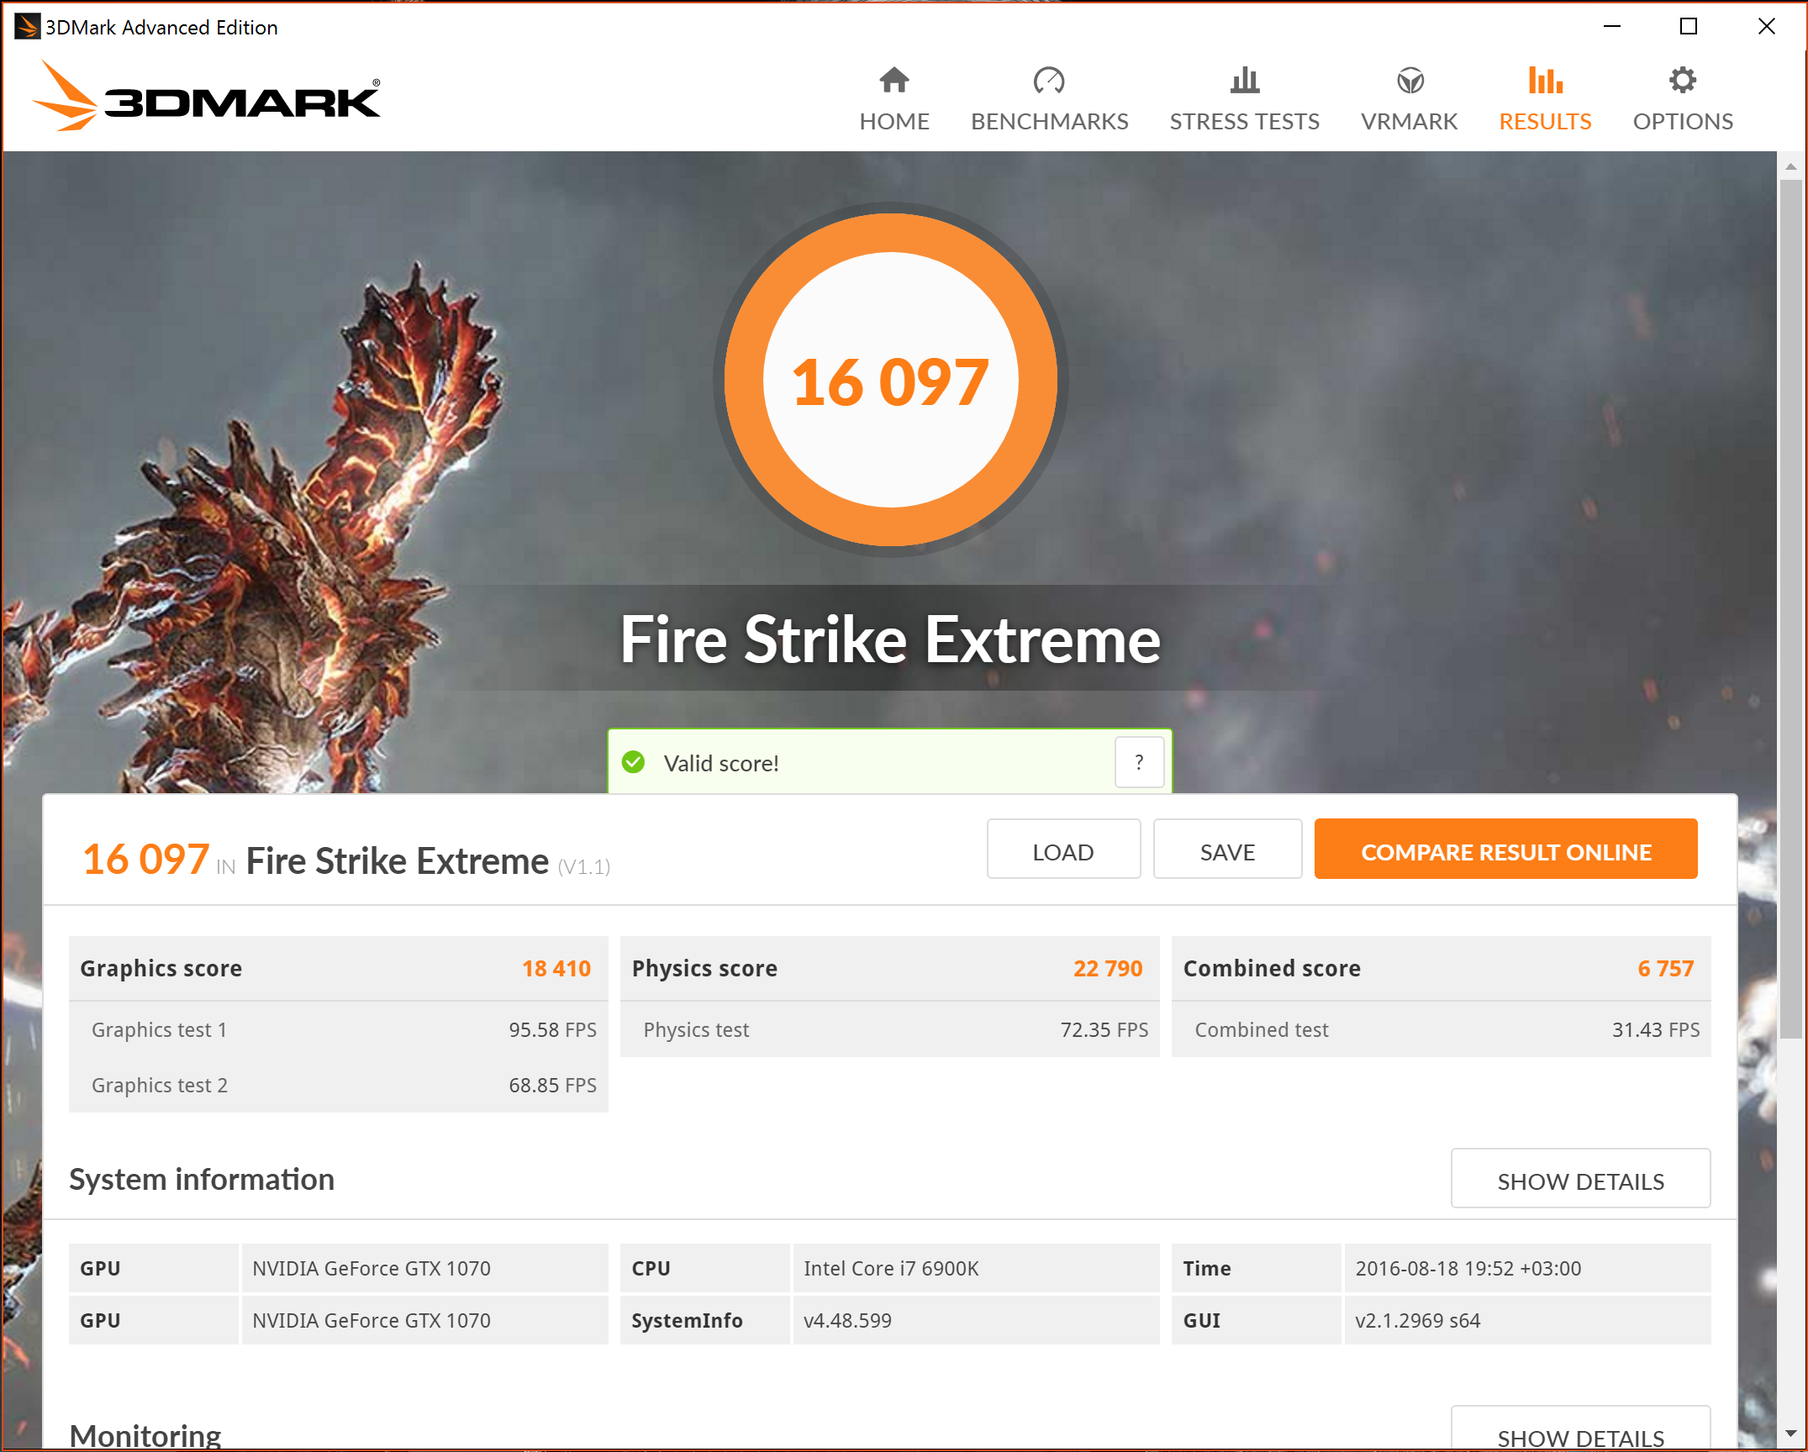Viewport: 1808px width, 1452px height.
Task: Click the scrollbar down arrow
Action: (1790, 1433)
